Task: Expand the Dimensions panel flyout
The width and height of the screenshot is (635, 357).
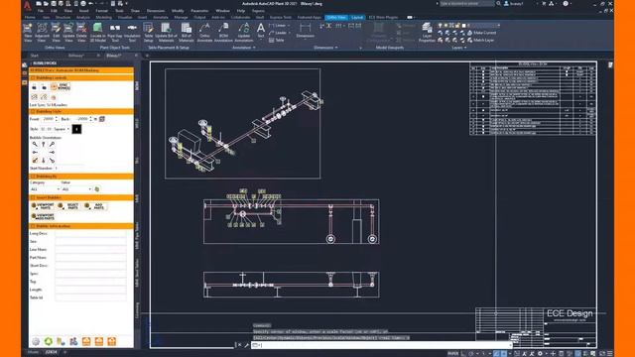Action: [325, 48]
